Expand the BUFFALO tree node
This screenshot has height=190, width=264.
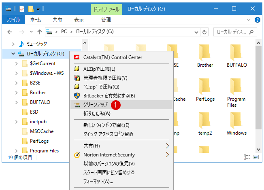point(16,102)
